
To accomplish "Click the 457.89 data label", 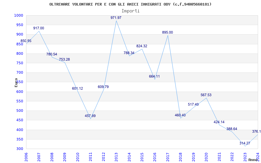I will [x=90, y=116].
